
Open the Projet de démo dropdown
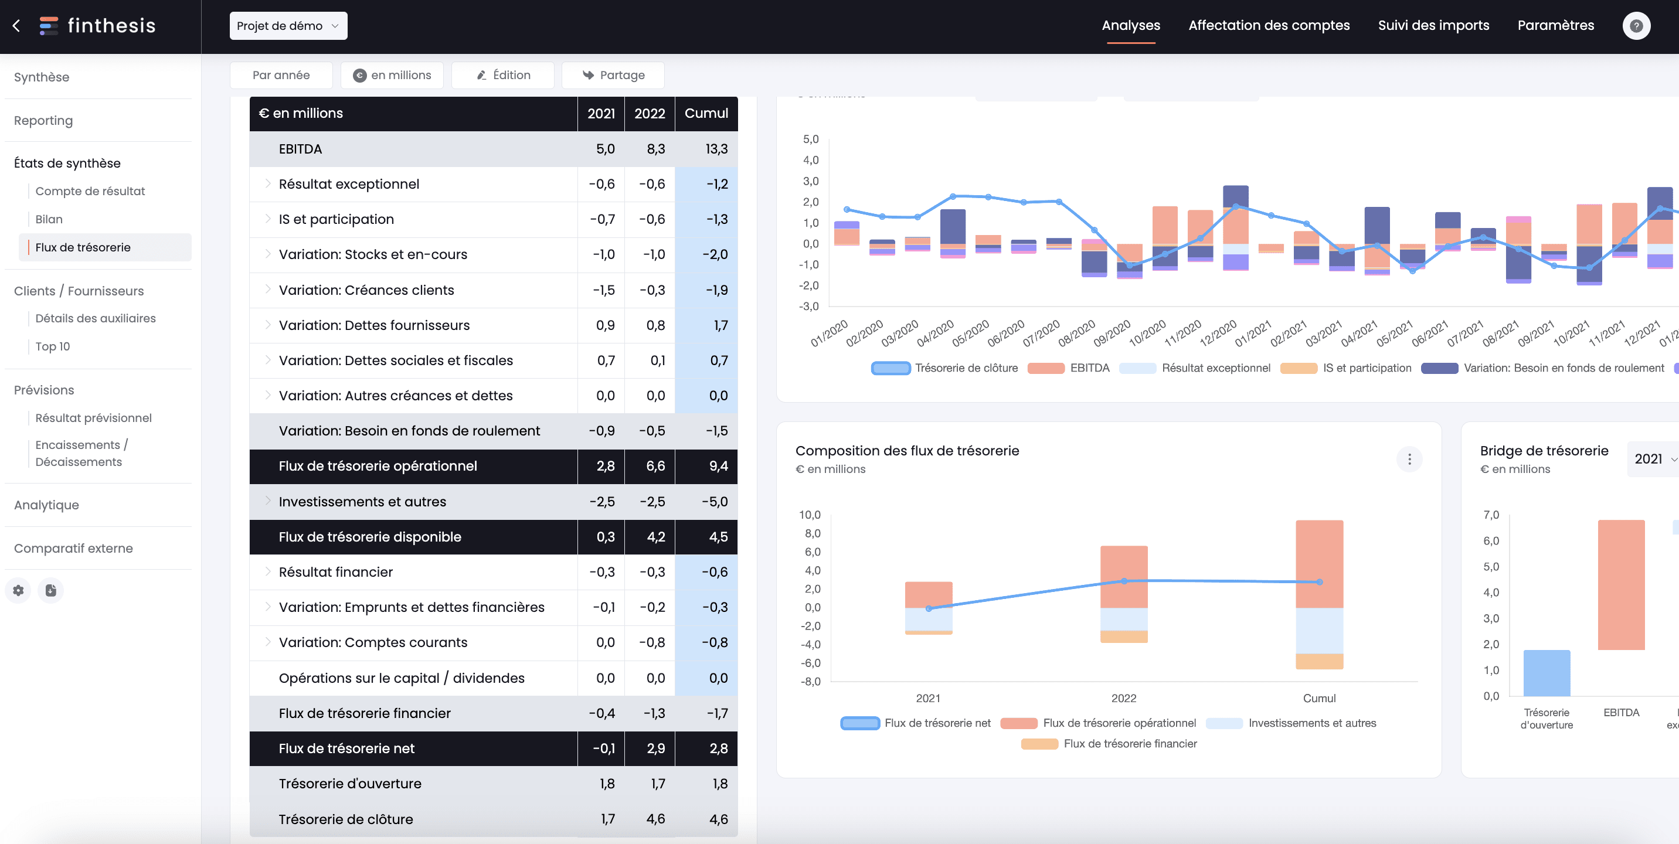tap(288, 25)
